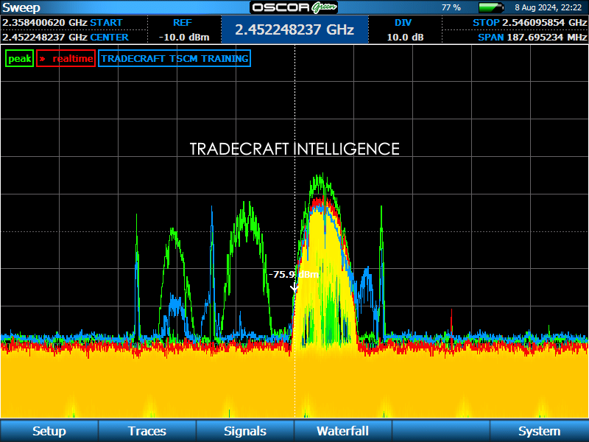Image resolution: width=589 pixels, height=442 pixels.
Task: Open the Setup menu
Action: 49,431
